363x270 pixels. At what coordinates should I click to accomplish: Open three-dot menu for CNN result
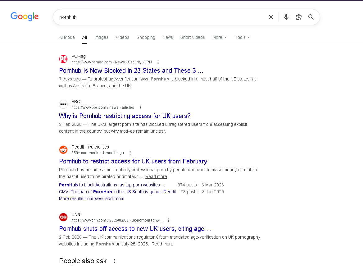[x=169, y=220]
